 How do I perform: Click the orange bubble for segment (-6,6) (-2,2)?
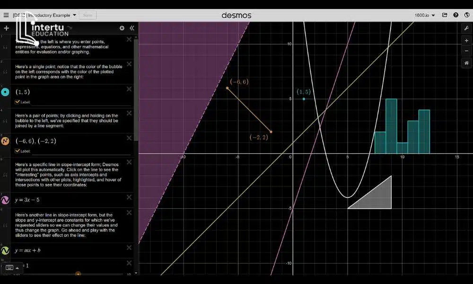[x=5, y=141]
